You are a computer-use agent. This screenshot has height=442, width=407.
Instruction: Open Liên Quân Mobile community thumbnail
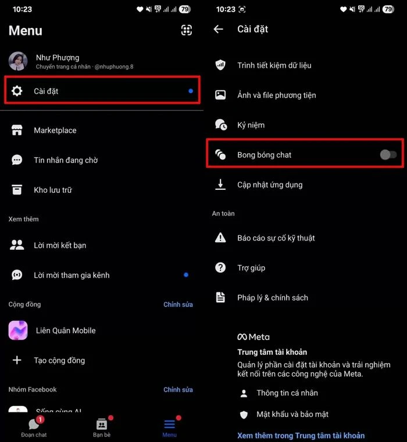click(18, 330)
